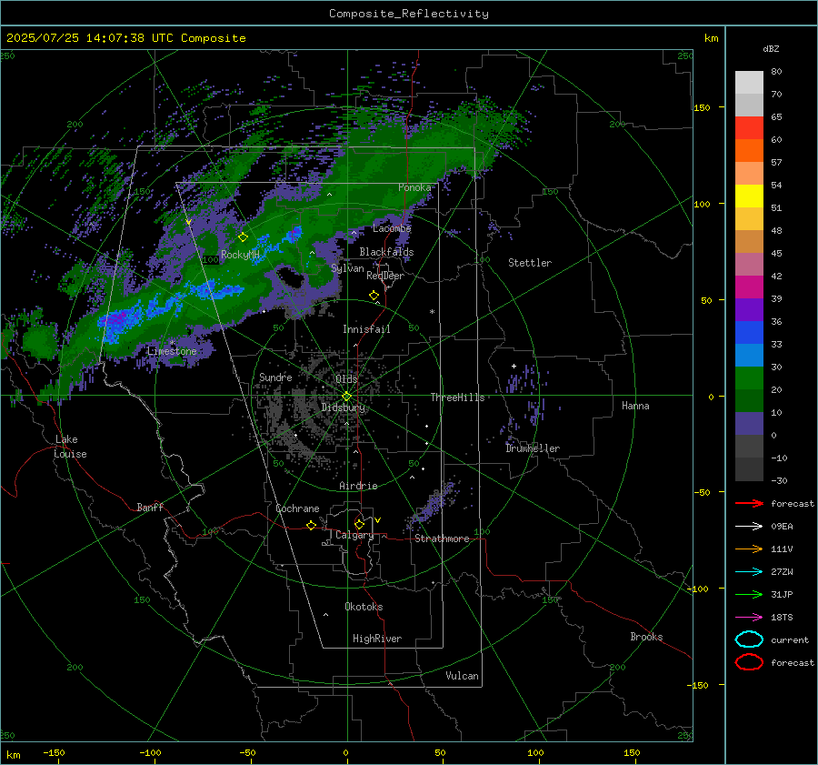Click the RockyMH label
818x765 pixels.
tap(240, 255)
